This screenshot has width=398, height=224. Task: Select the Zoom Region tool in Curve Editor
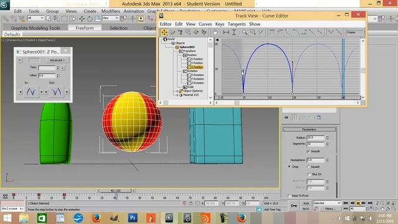[253, 32]
